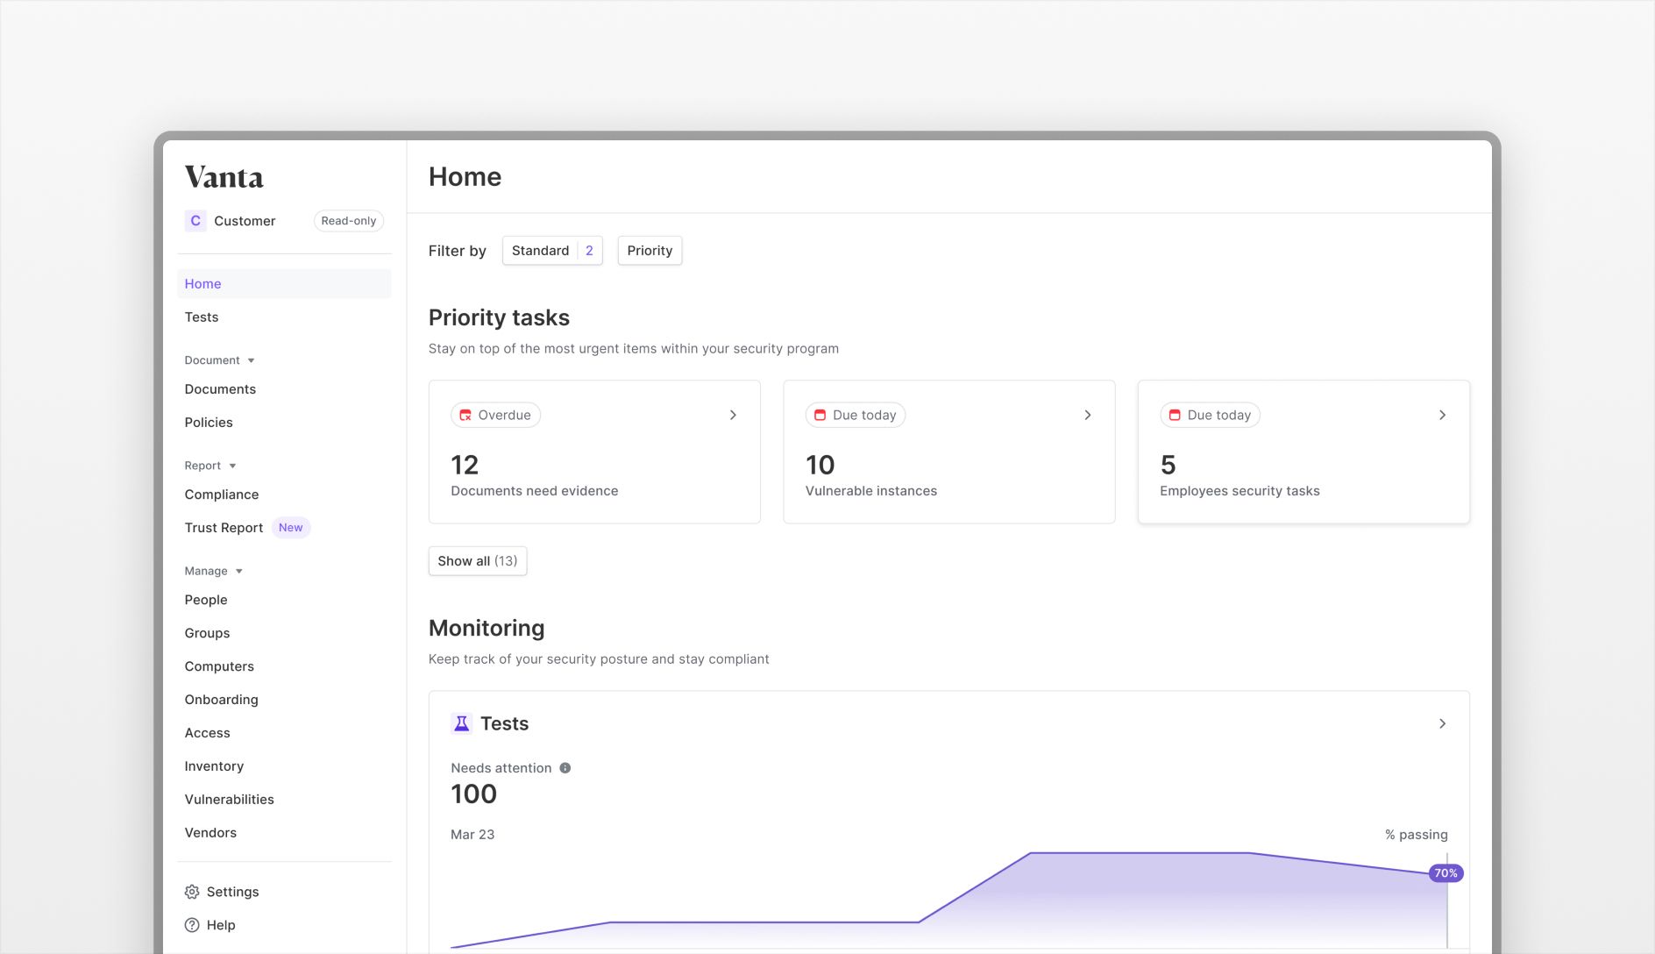1655x954 pixels.
Task: Open the Standard filter dropdown
Action: coord(552,251)
